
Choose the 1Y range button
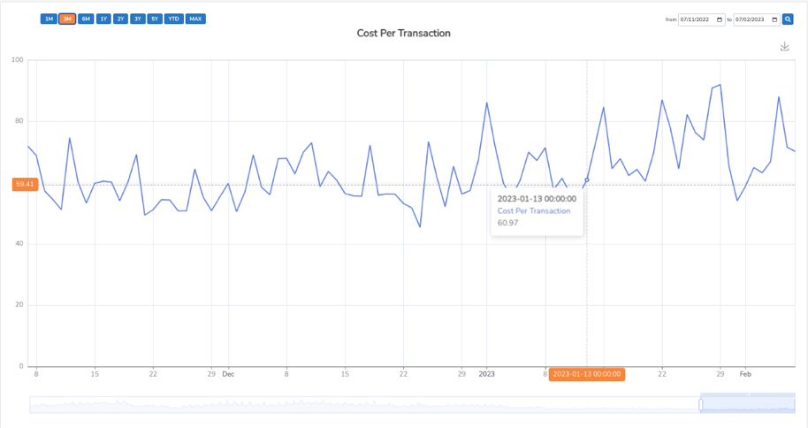(x=103, y=19)
